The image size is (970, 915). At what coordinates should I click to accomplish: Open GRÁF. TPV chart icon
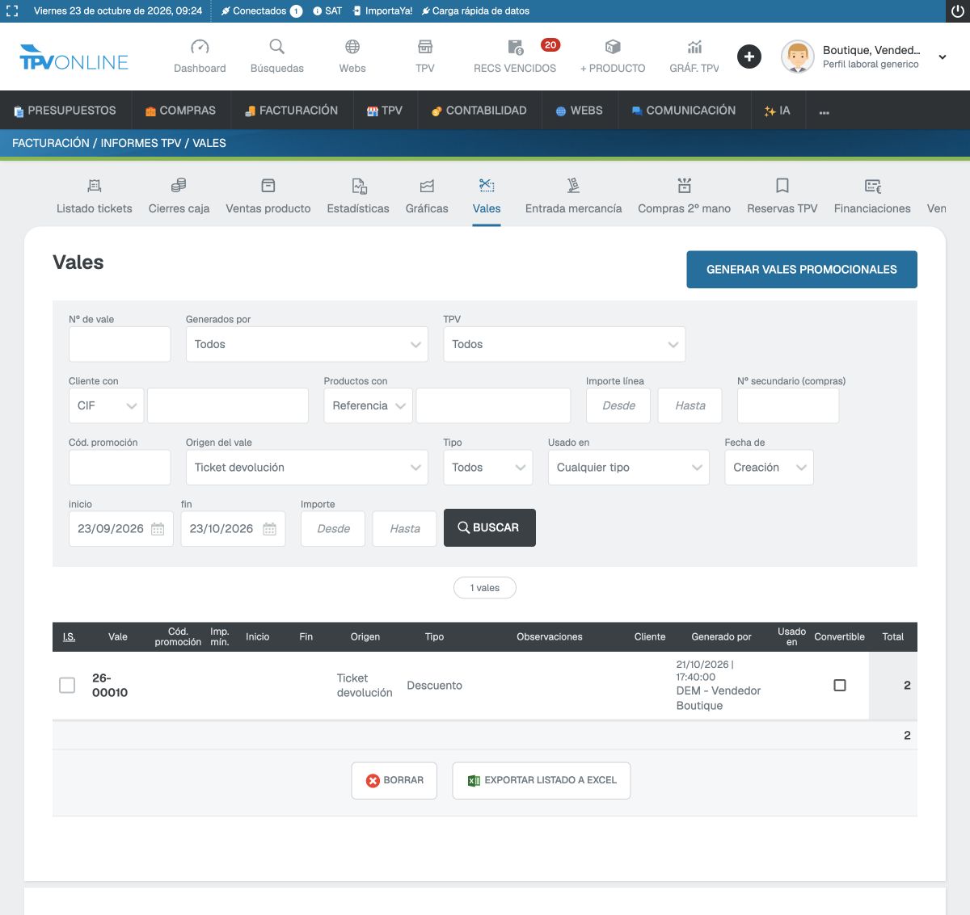pos(694,47)
